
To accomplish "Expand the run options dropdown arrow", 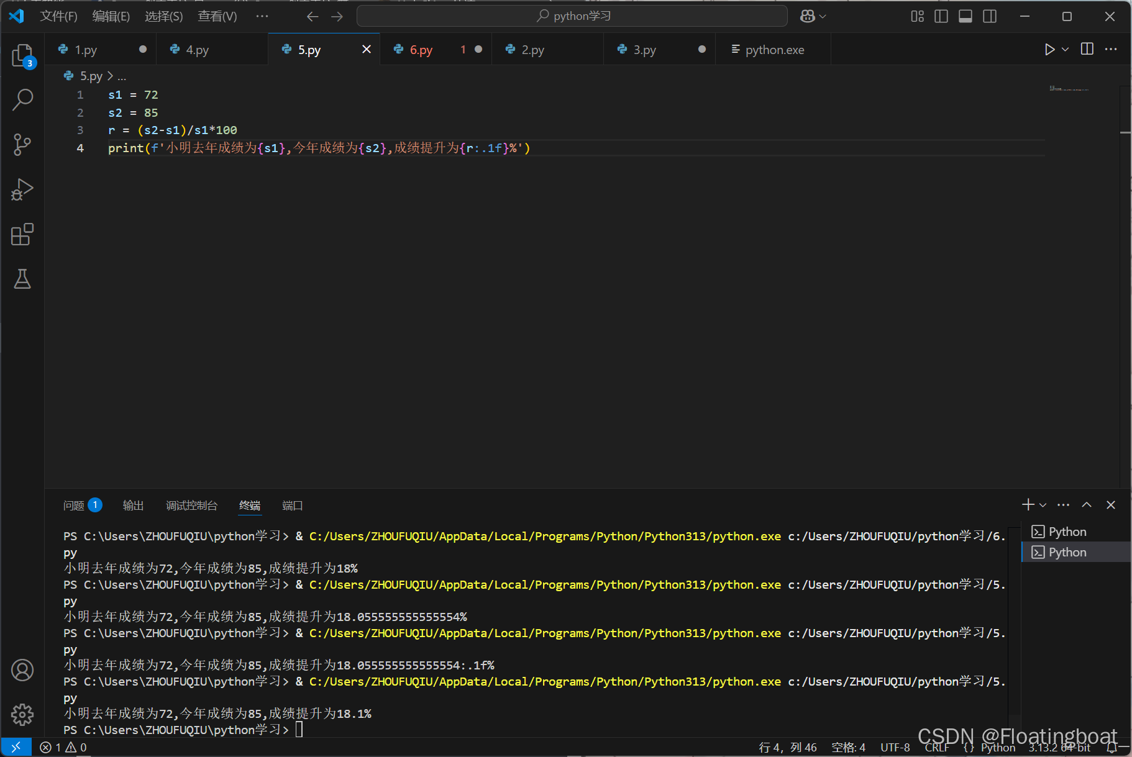I will tap(1065, 50).
